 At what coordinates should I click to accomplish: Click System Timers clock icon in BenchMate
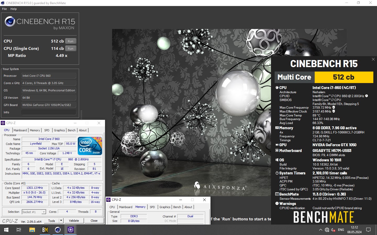[x=277, y=173]
